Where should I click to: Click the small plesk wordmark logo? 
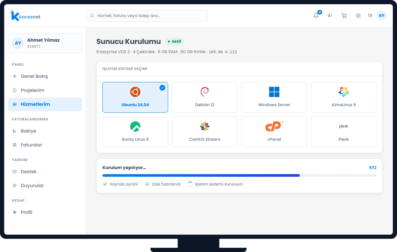343,126
